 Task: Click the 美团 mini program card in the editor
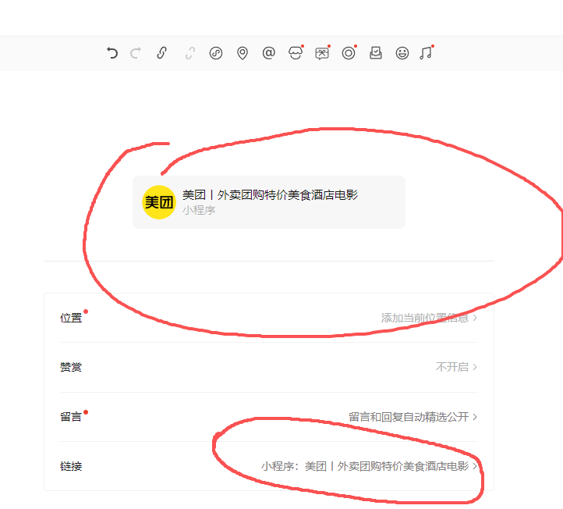click(269, 202)
